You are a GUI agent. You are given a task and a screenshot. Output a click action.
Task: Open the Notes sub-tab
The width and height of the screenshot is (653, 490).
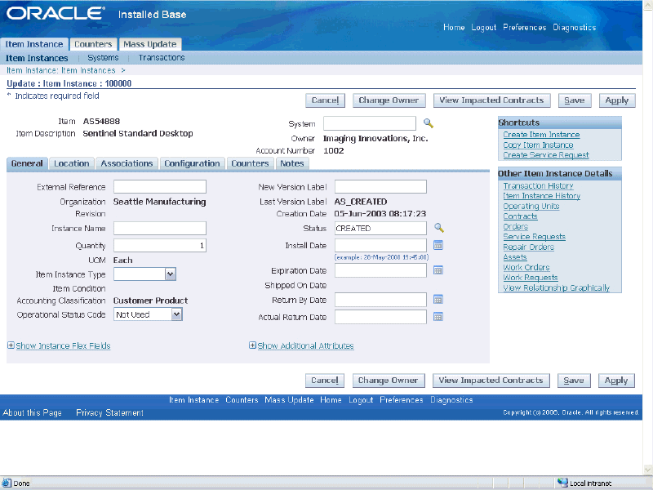(x=292, y=163)
